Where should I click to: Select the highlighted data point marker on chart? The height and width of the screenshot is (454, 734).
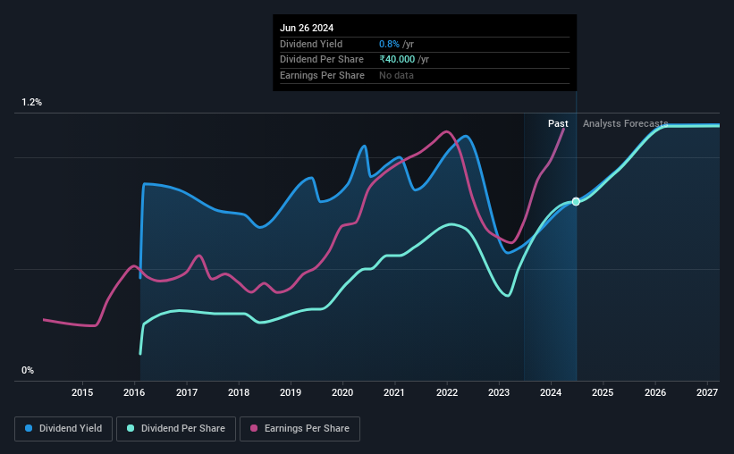(x=576, y=202)
